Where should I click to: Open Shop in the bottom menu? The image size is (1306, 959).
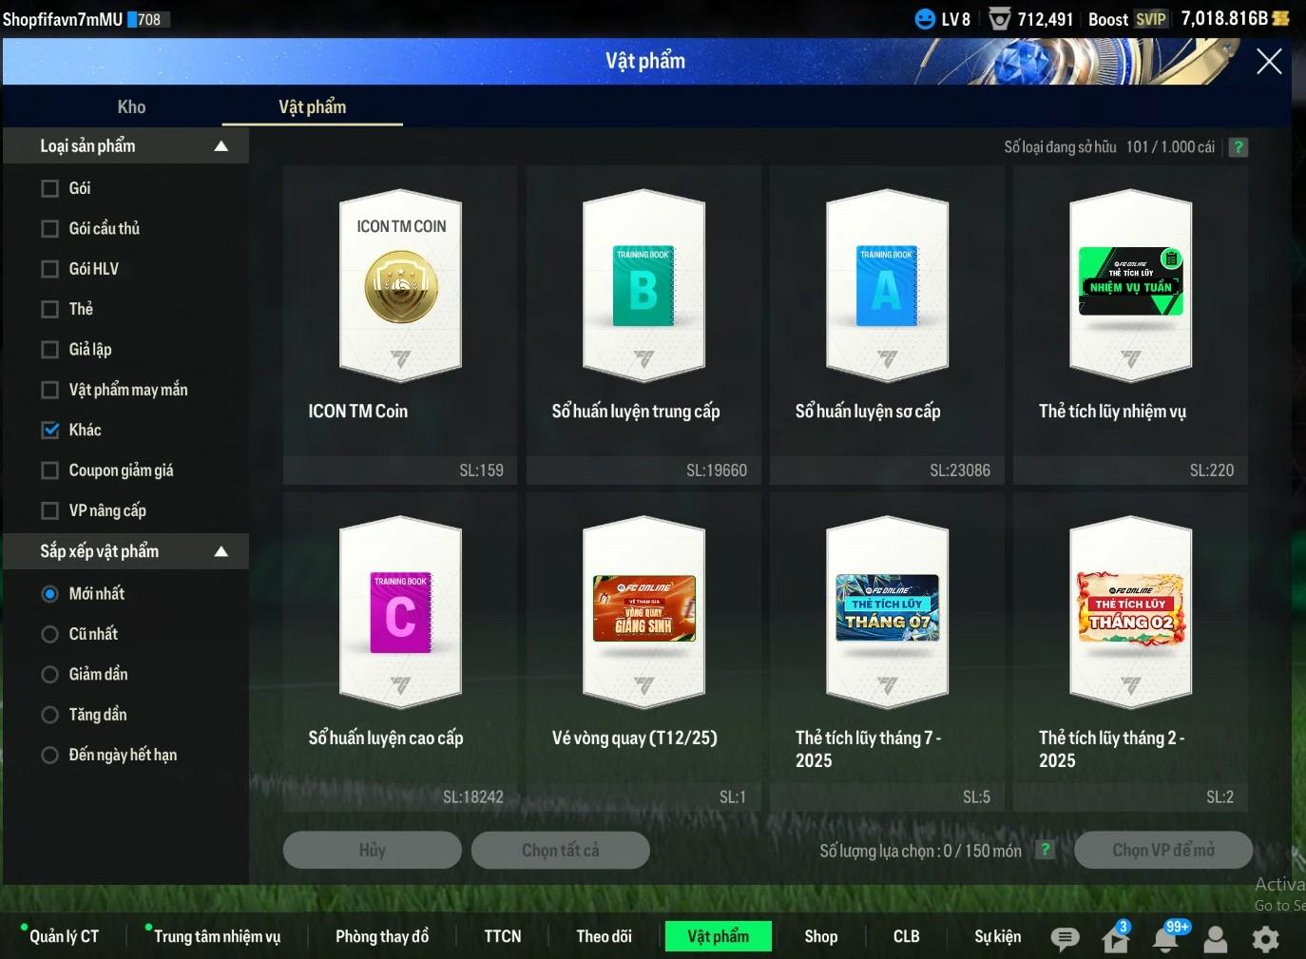click(x=820, y=936)
